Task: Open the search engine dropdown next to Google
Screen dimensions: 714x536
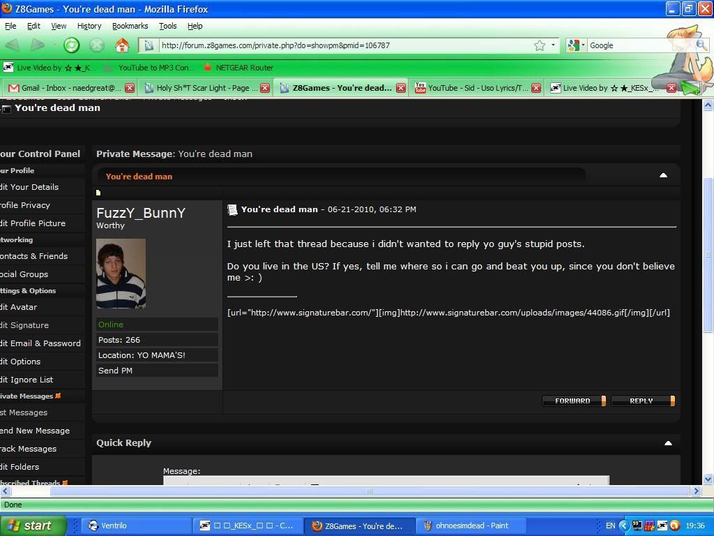Action: coord(576,45)
